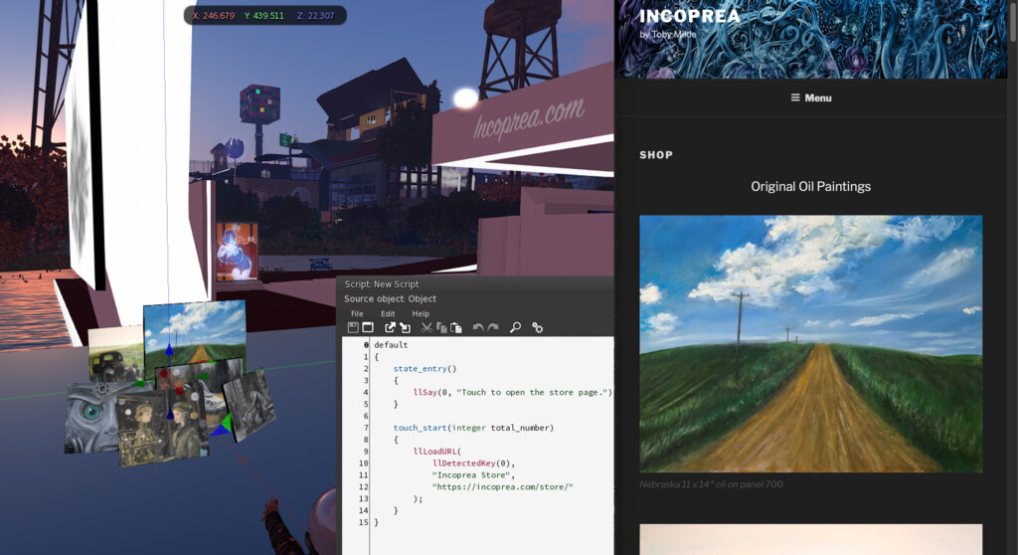Click the inward-arrow import script icon
Image resolution: width=1018 pixels, height=555 pixels.
tap(405, 327)
